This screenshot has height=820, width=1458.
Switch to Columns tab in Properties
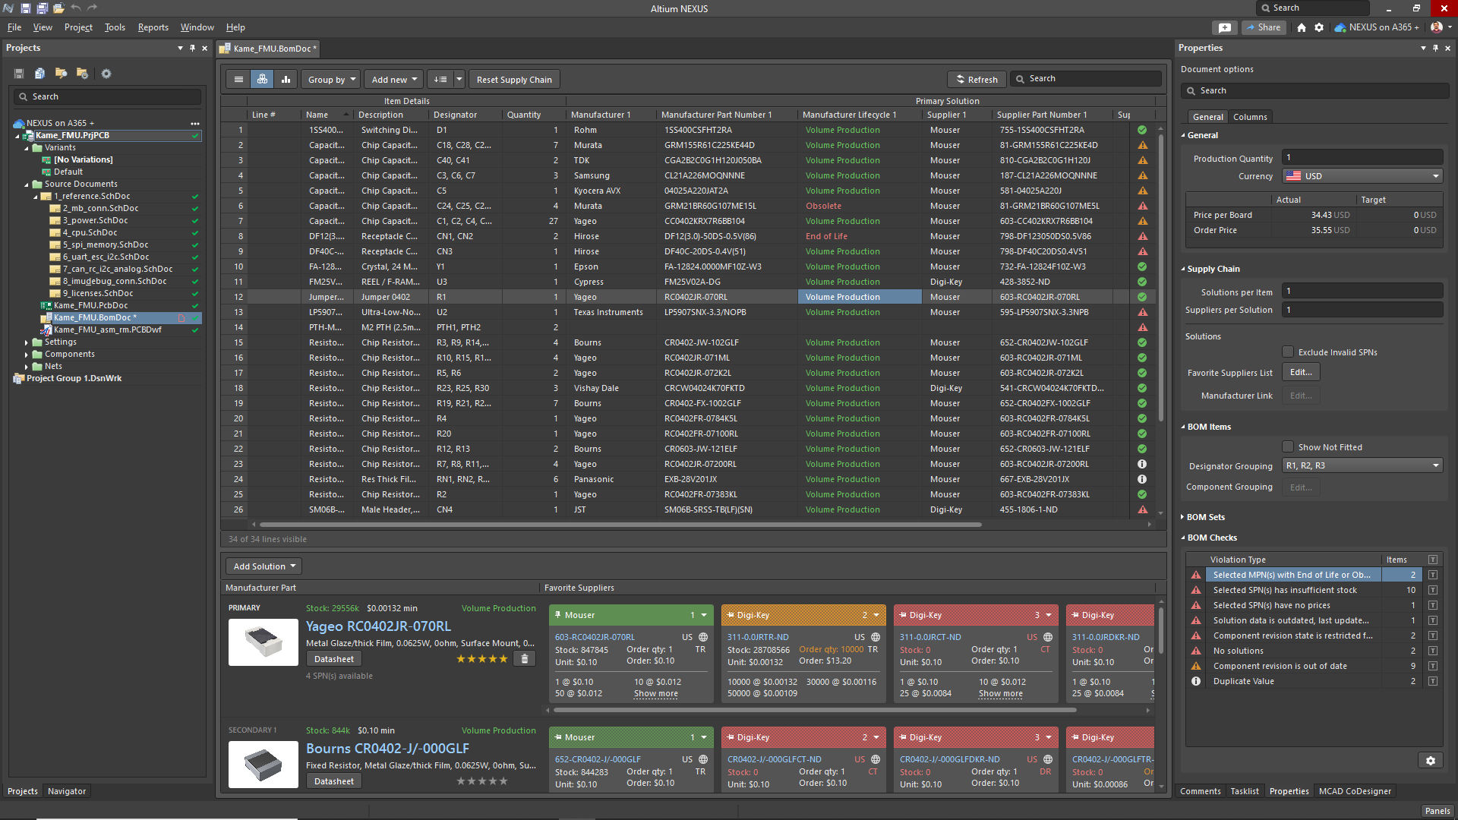tap(1250, 117)
